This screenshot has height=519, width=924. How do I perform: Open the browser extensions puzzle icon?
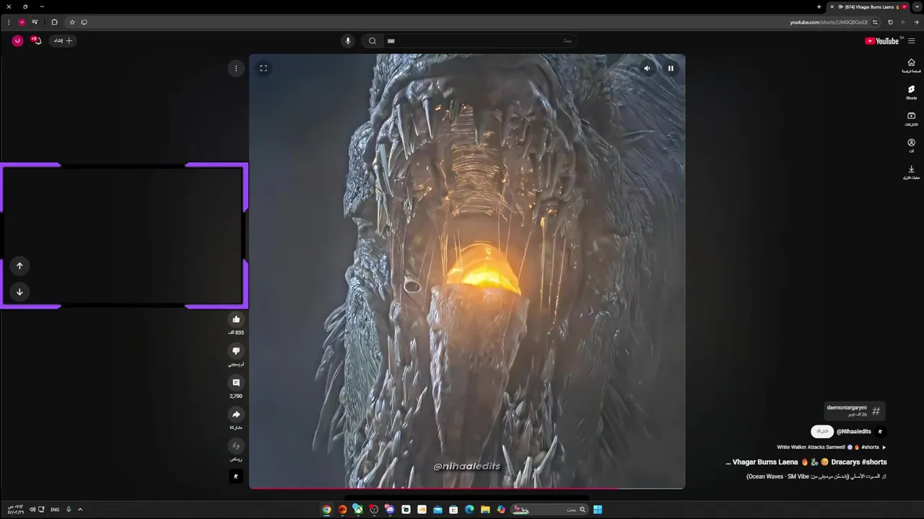pos(54,22)
